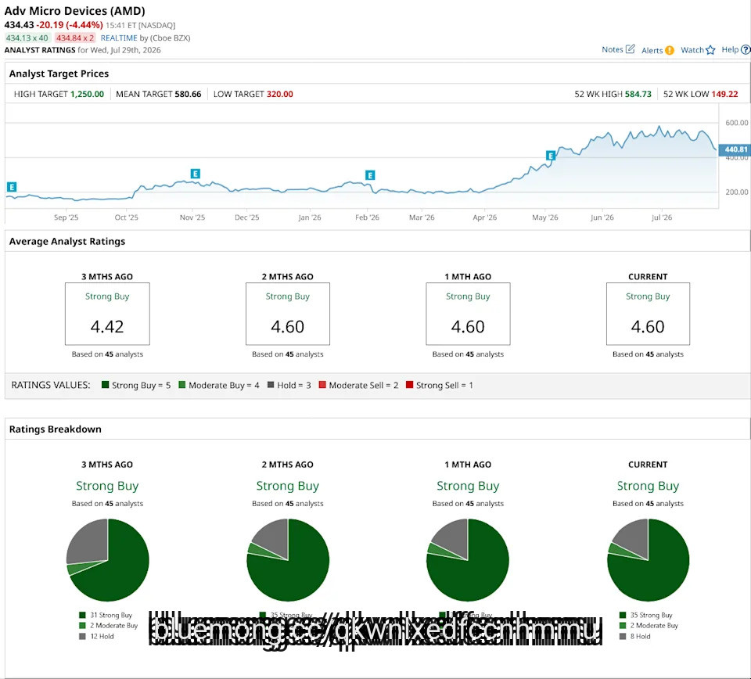Click the Ratings Breakdown heading
This screenshot has width=751, height=679.
tap(55, 429)
